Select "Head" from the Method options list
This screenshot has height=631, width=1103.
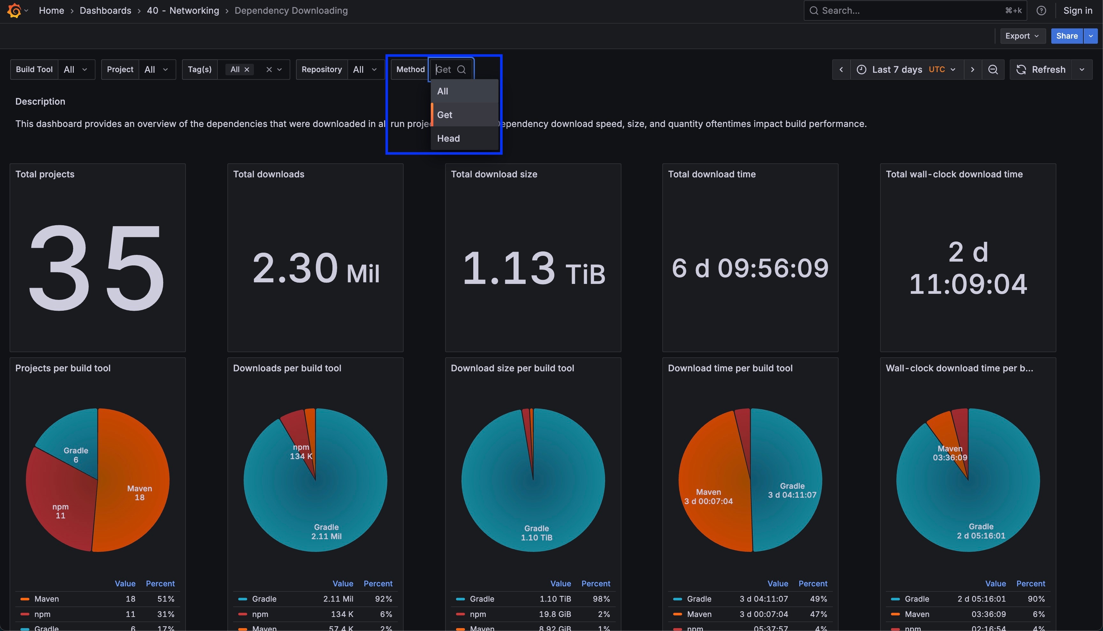coord(448,138)
